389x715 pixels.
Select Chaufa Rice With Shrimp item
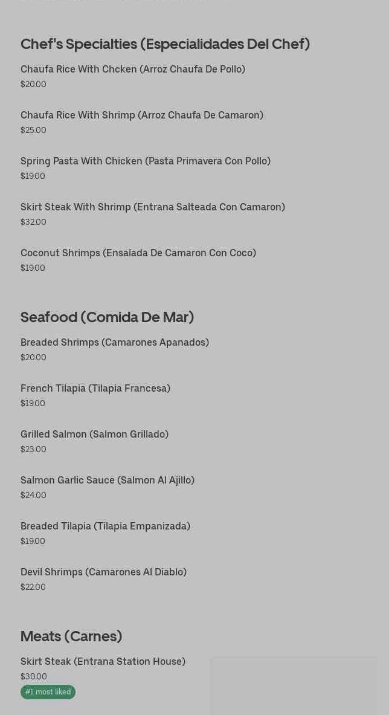(142, 115)
